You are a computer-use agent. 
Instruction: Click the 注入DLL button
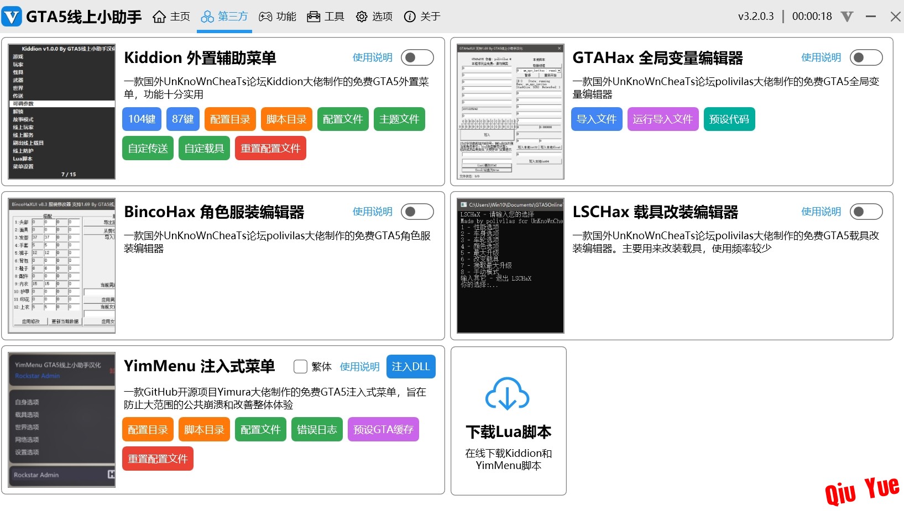(411, 366)
